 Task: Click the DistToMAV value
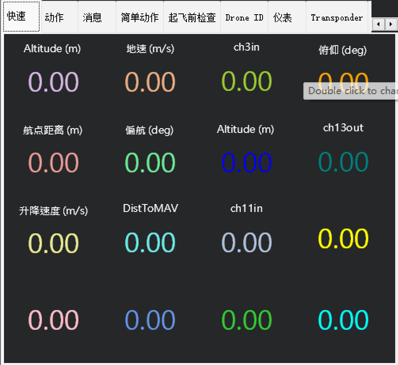[x=150, y=242]
